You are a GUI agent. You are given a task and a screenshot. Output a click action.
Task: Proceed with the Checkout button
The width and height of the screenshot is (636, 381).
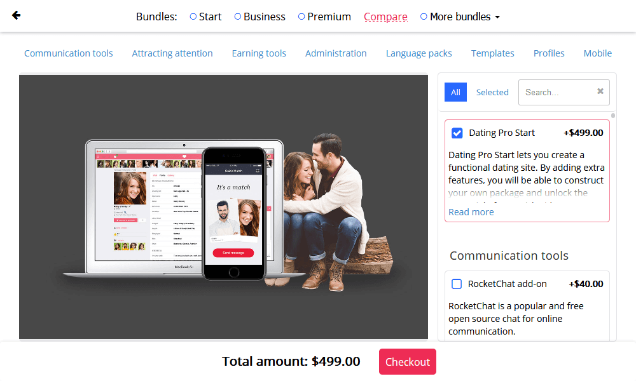coord(408,361)
